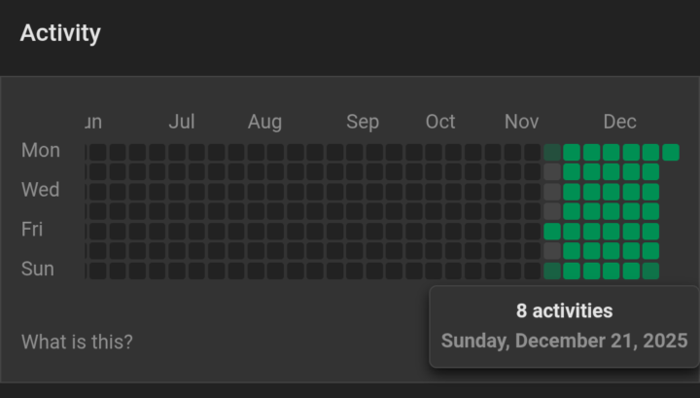Screen dimensions: 700x398
Task: Click the Aug month label
Action: pos(264,122)
